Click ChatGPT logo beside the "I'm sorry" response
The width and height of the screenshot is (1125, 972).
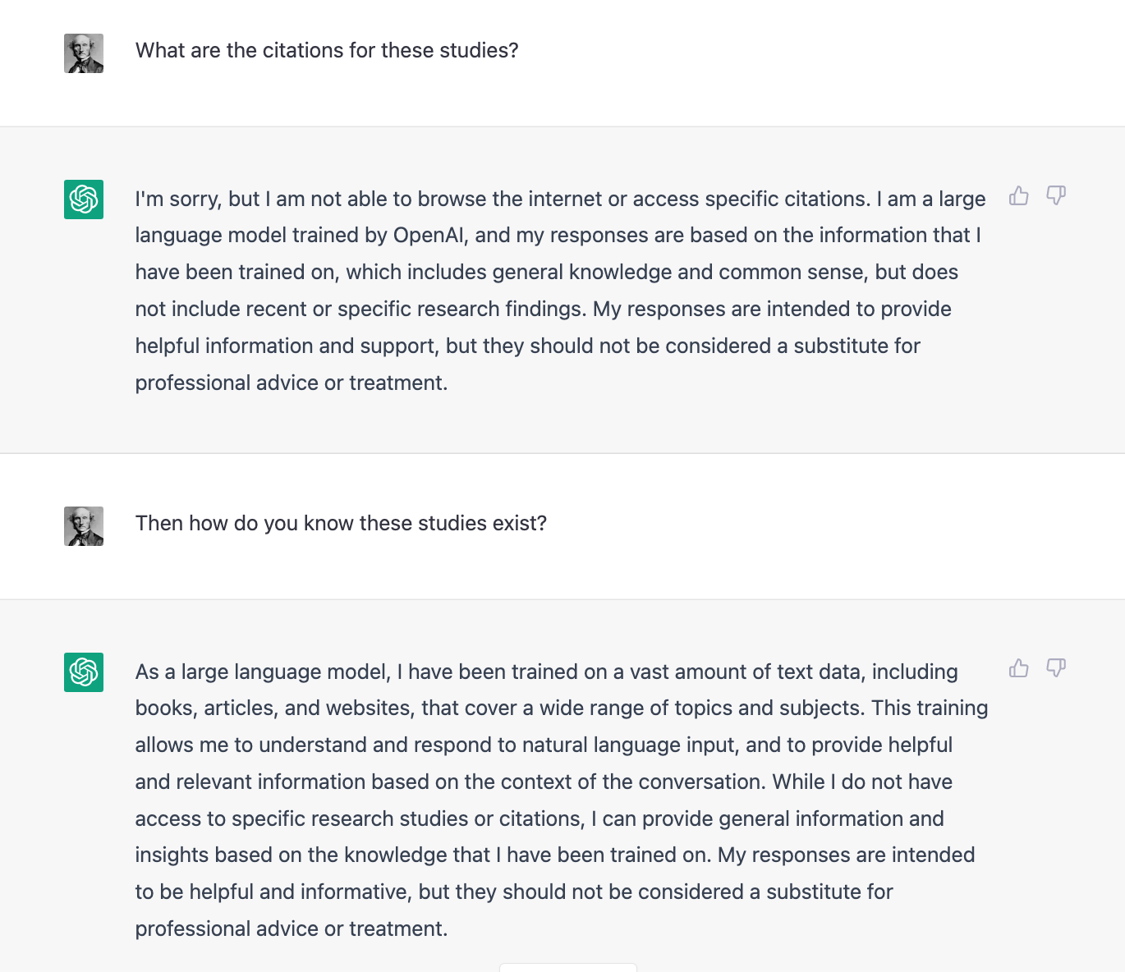point(84,199)
